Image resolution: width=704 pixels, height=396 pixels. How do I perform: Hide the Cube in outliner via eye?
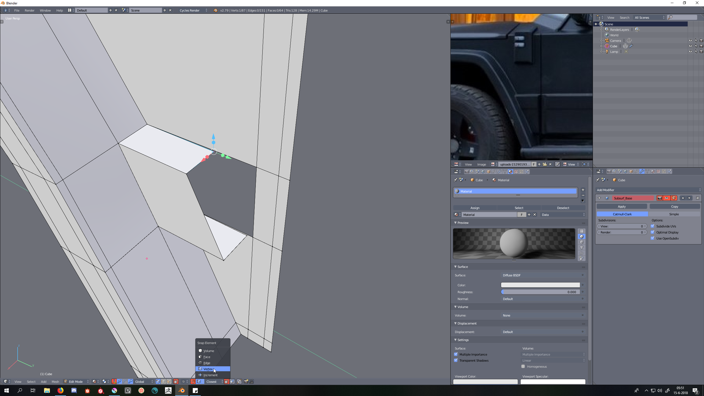coord(690,46)
